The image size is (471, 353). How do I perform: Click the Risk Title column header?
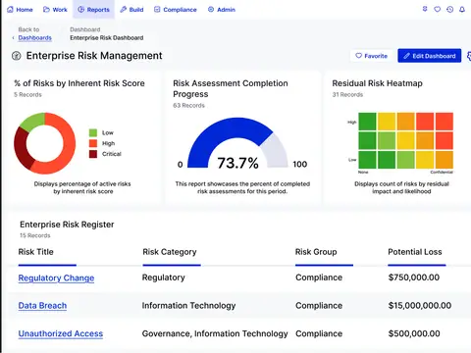36,252
